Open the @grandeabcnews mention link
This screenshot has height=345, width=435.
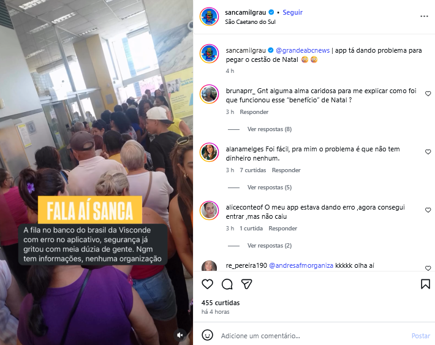[303, 50]
